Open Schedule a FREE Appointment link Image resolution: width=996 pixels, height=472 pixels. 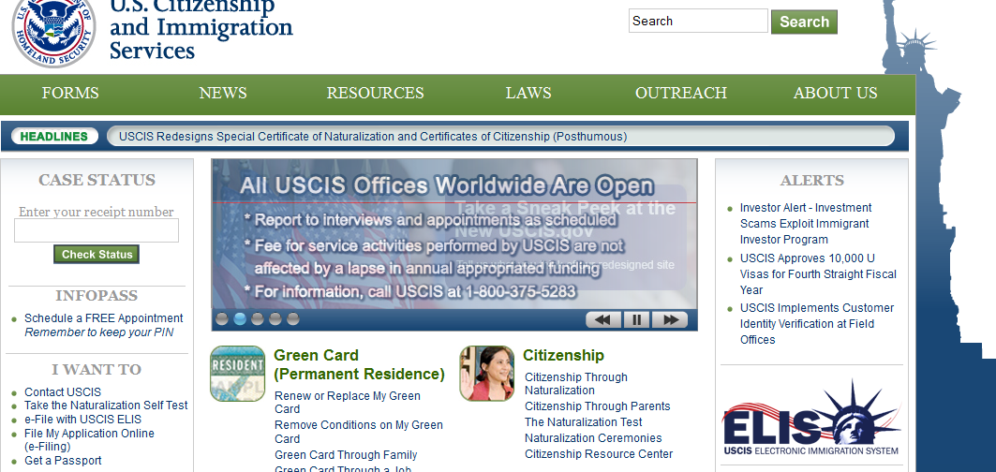(104, 318)
